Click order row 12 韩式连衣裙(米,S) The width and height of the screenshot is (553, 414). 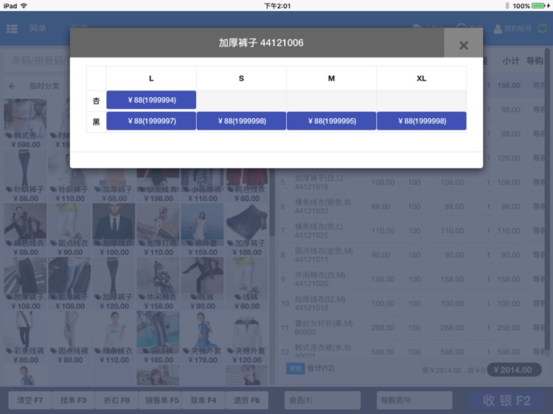[411, 351]
